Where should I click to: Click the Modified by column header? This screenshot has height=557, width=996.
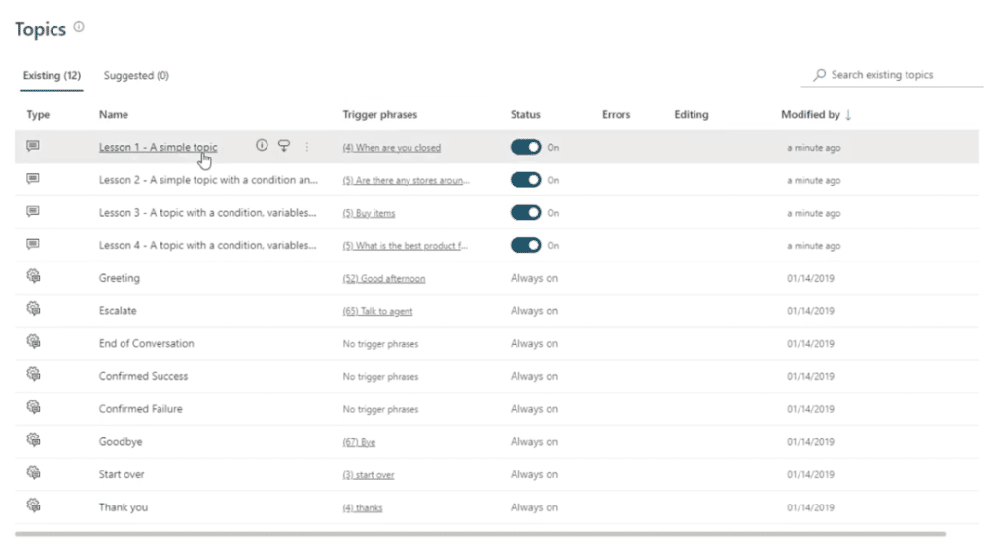pyautogui.click(x=810, y=115)
